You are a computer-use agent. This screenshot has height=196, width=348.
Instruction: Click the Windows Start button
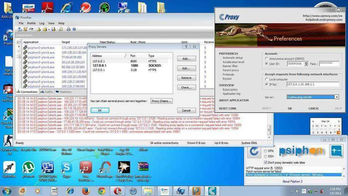click(x=7, y=191)
